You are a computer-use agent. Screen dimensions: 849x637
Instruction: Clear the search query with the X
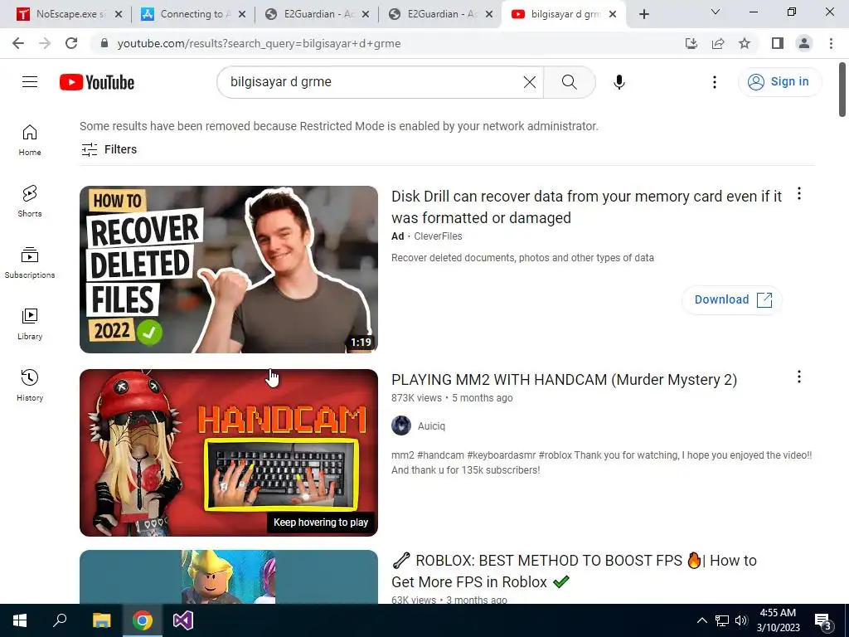(x=530, y=82)
